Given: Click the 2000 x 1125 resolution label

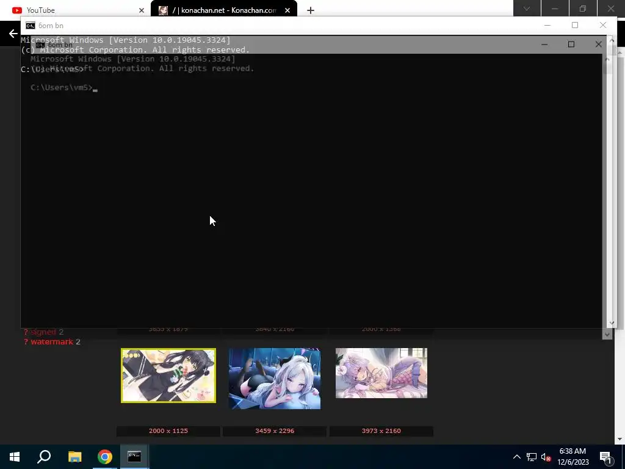Looking at the screenshot, I should coord(168,431).
